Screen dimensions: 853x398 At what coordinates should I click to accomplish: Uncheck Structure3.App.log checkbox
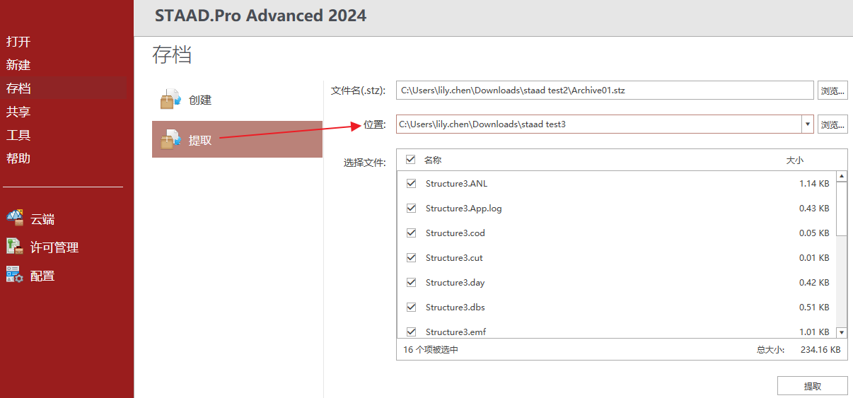click(412, 208)
